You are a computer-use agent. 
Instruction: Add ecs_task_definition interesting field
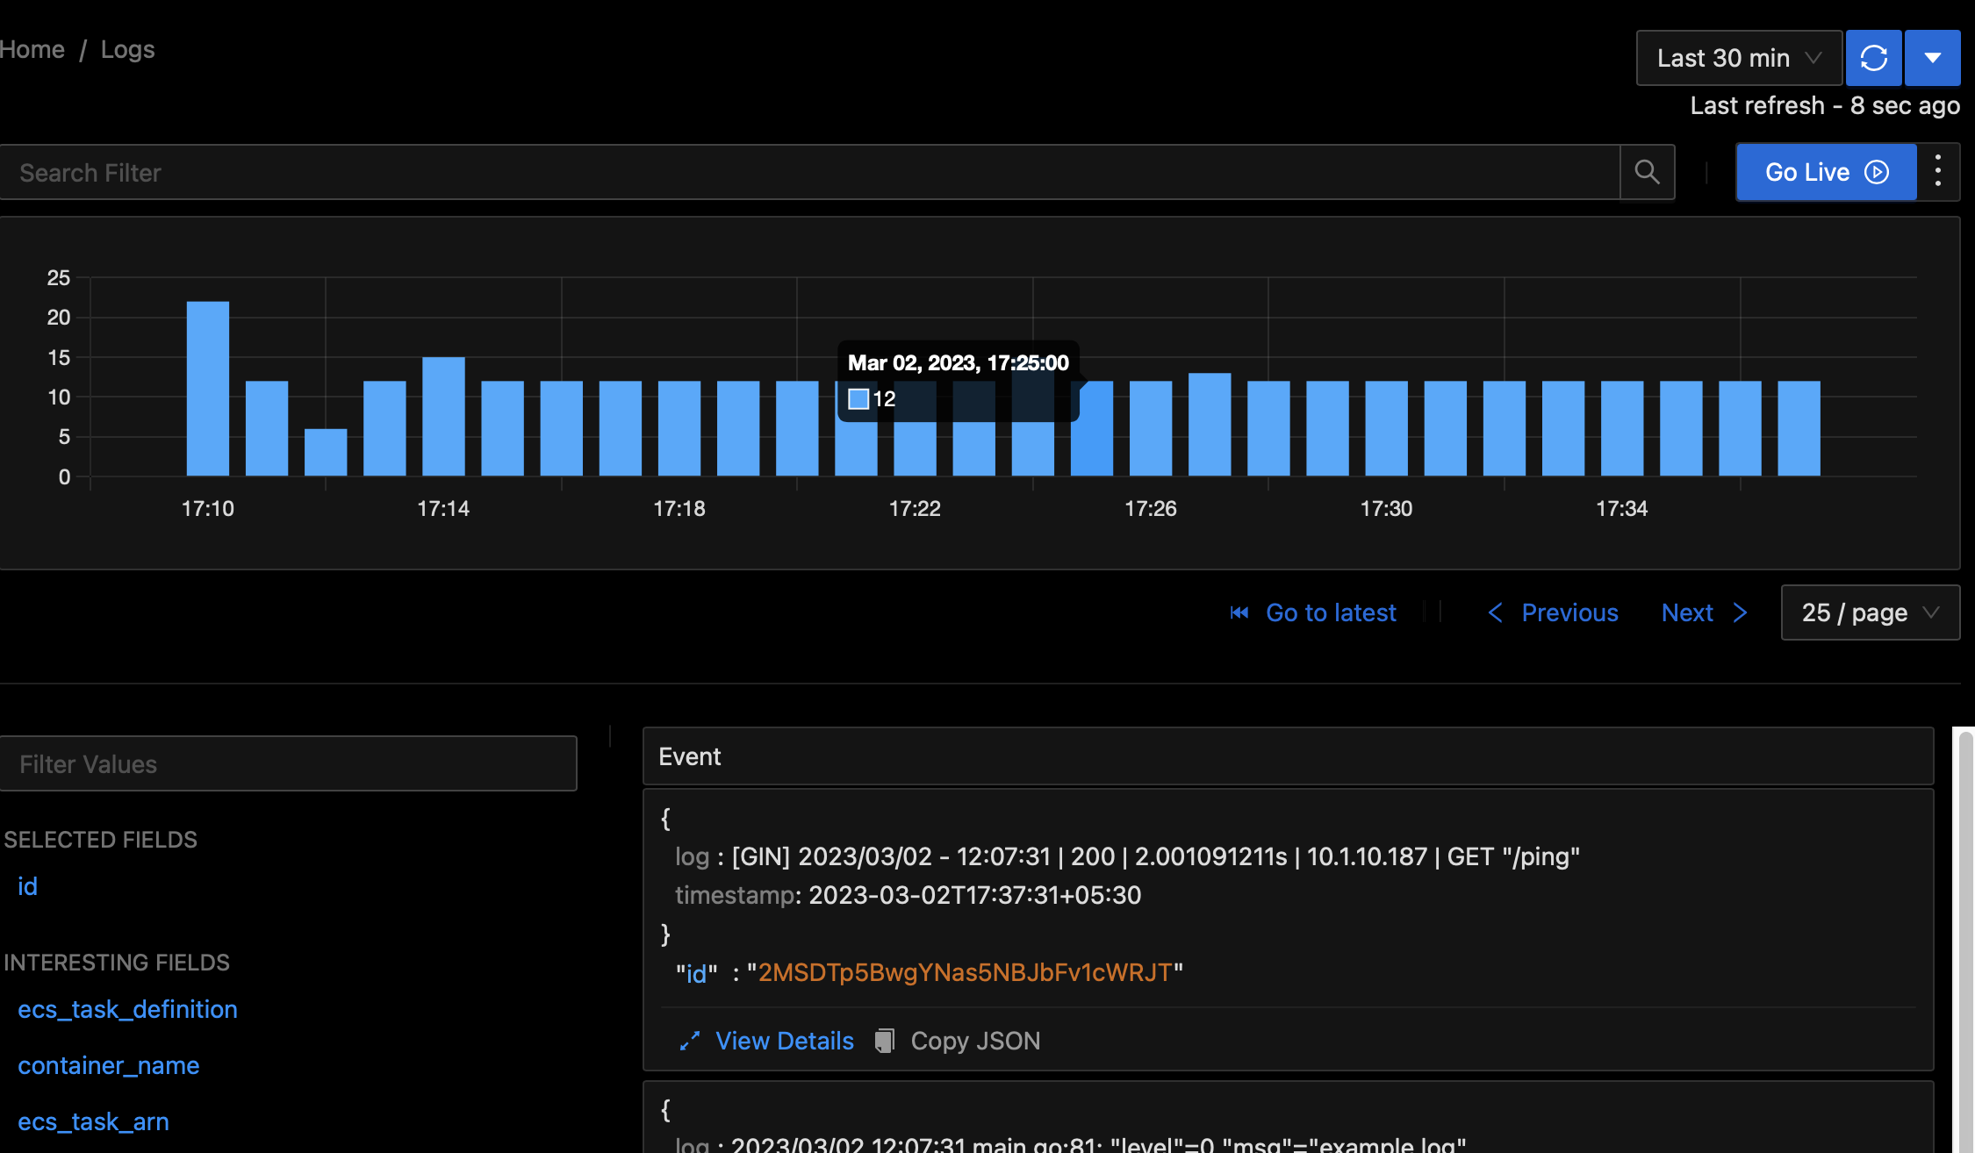pyautogui.click(x=127, y=1009)
